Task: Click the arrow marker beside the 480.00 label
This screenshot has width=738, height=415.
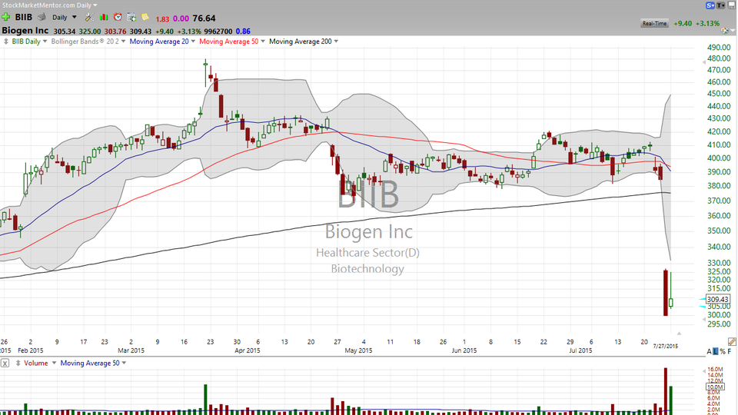Action: [704, 61]
